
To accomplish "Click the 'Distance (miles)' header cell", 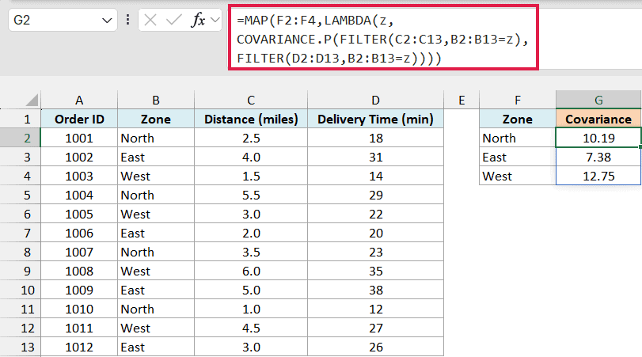I will (251, 120).
